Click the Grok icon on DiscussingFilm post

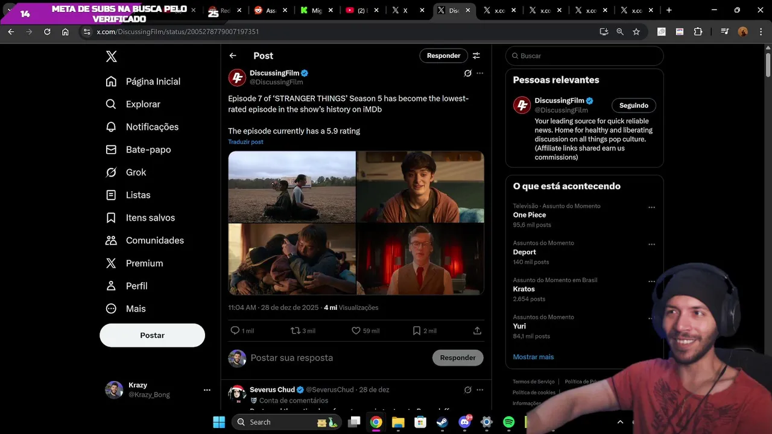[467, 73]
